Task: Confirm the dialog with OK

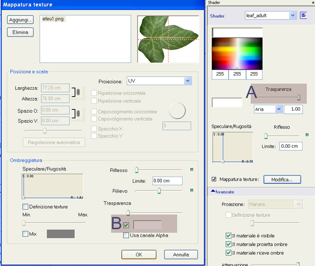Action: tap(139, 255)
